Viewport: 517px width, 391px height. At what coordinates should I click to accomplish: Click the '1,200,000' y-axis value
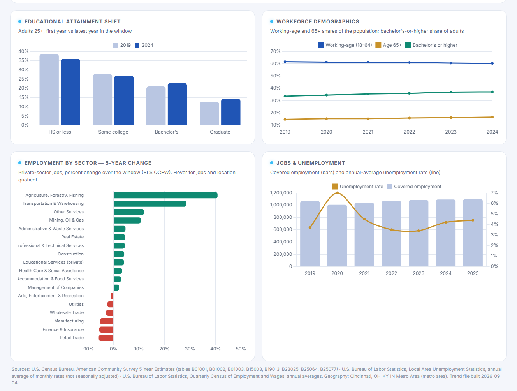pyautogui.click(x=281, y=193)
